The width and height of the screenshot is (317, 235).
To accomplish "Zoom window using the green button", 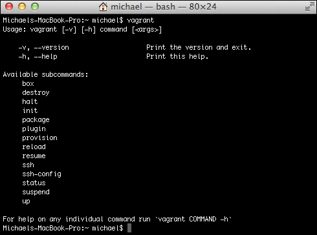I will tap(35, 6).
